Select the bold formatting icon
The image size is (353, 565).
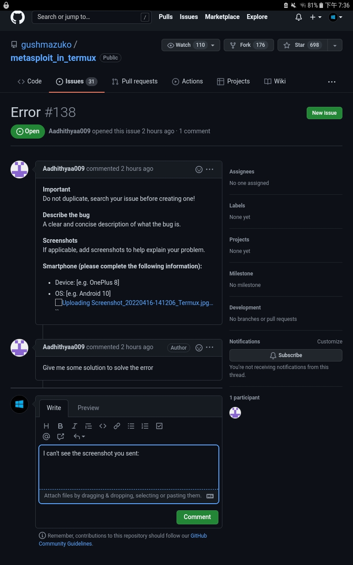(60, 426)
